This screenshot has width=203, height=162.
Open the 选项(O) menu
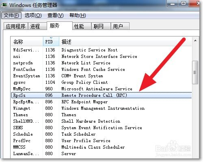pyautogui.click(x=33, y=15)
